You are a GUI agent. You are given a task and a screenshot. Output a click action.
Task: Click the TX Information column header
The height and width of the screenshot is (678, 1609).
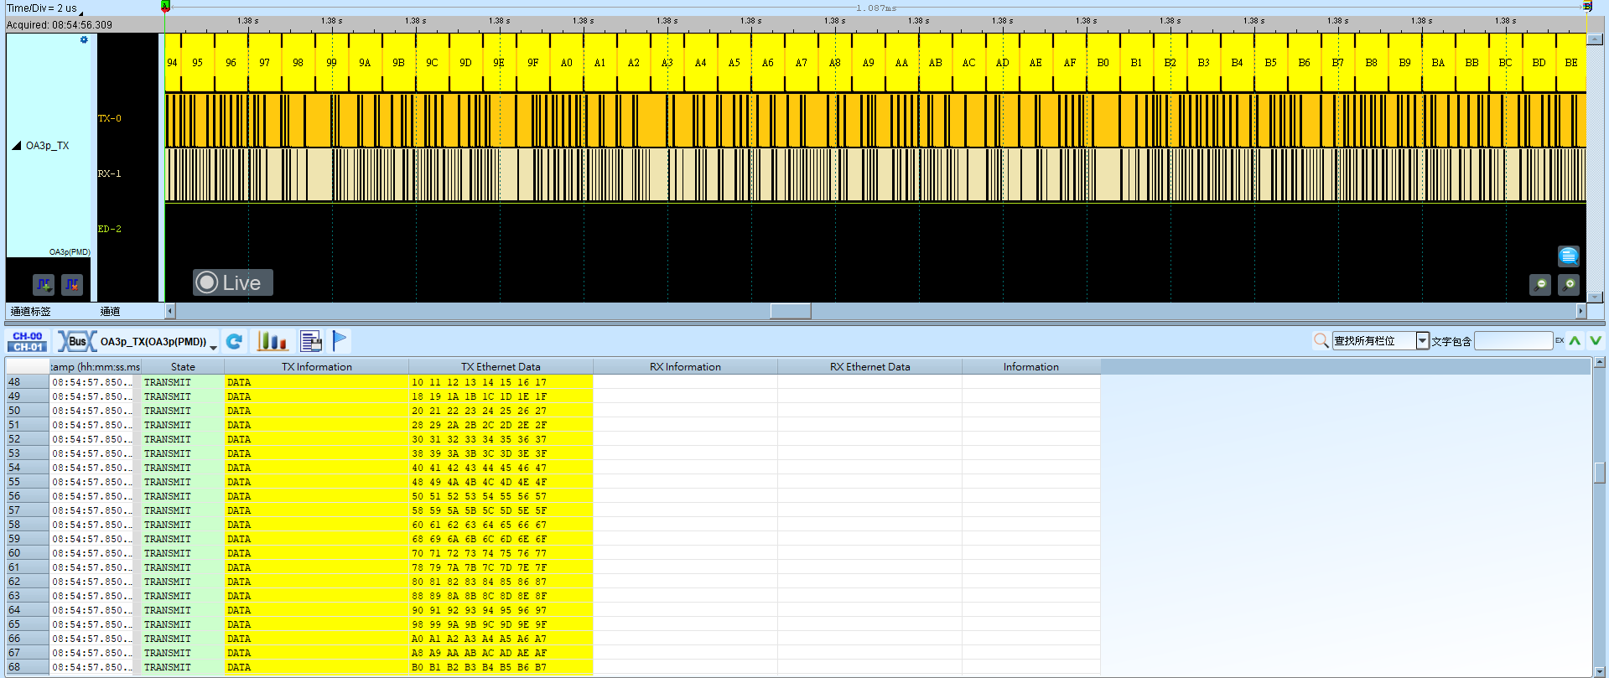[x=317, y=366]
